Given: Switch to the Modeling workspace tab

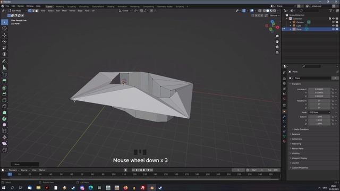Looking at the screenshot, I should click(x=60, y=6).
